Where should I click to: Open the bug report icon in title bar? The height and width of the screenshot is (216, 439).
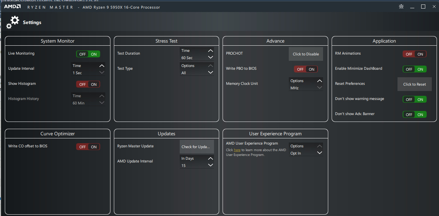tap(401, 7)
